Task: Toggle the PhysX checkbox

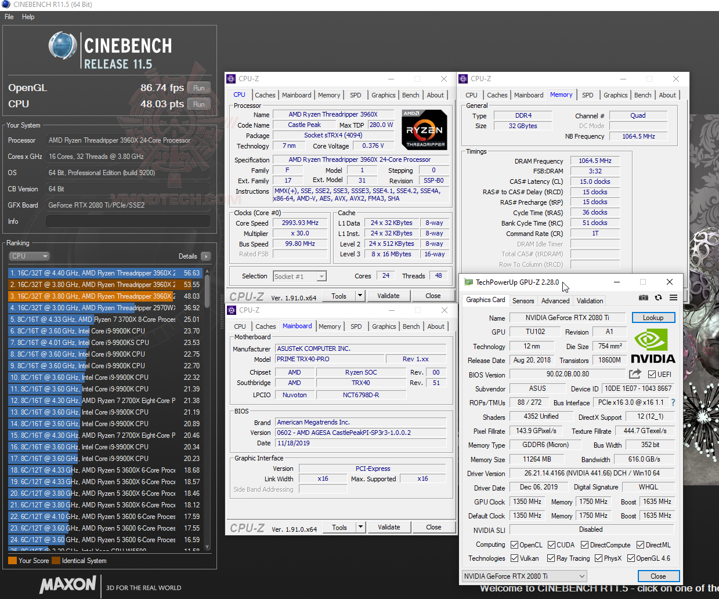Action: tap(598, 558)
